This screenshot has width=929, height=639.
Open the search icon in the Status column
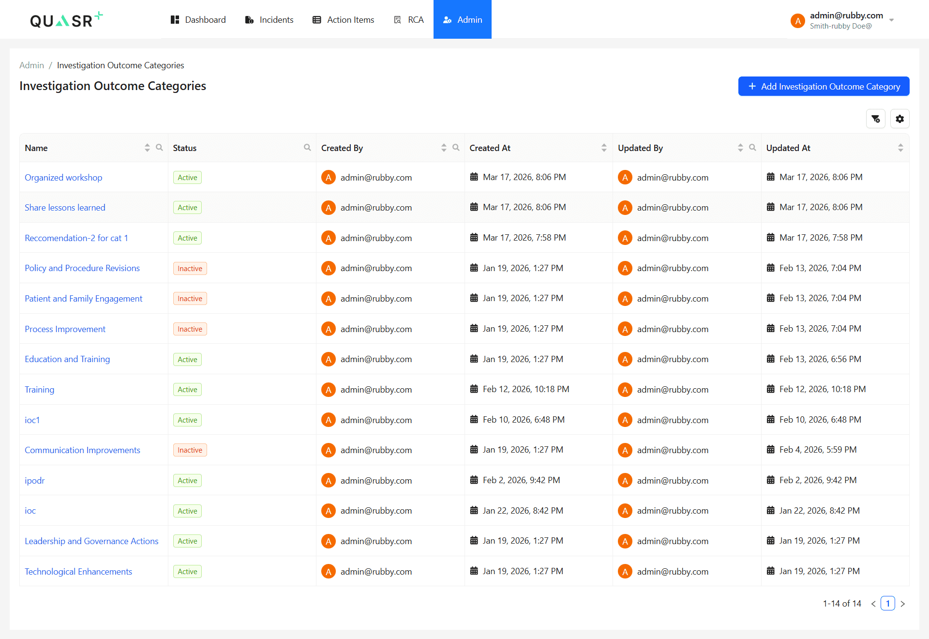click(307, 147)
